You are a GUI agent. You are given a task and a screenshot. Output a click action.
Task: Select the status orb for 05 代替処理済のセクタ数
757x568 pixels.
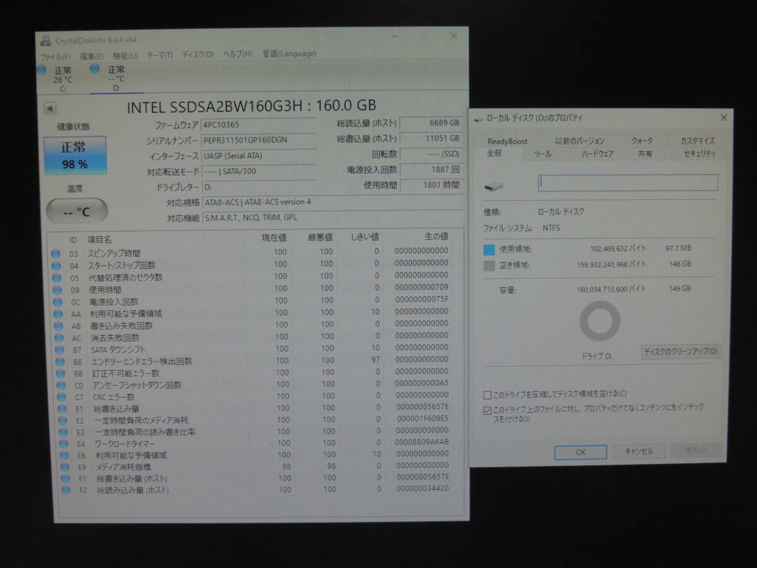click(56, 278)
